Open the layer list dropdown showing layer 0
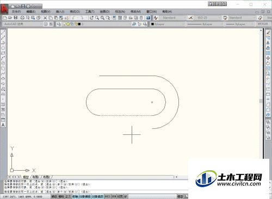The image size is (272, 199). pyautogui.click(x=96, y=24)
